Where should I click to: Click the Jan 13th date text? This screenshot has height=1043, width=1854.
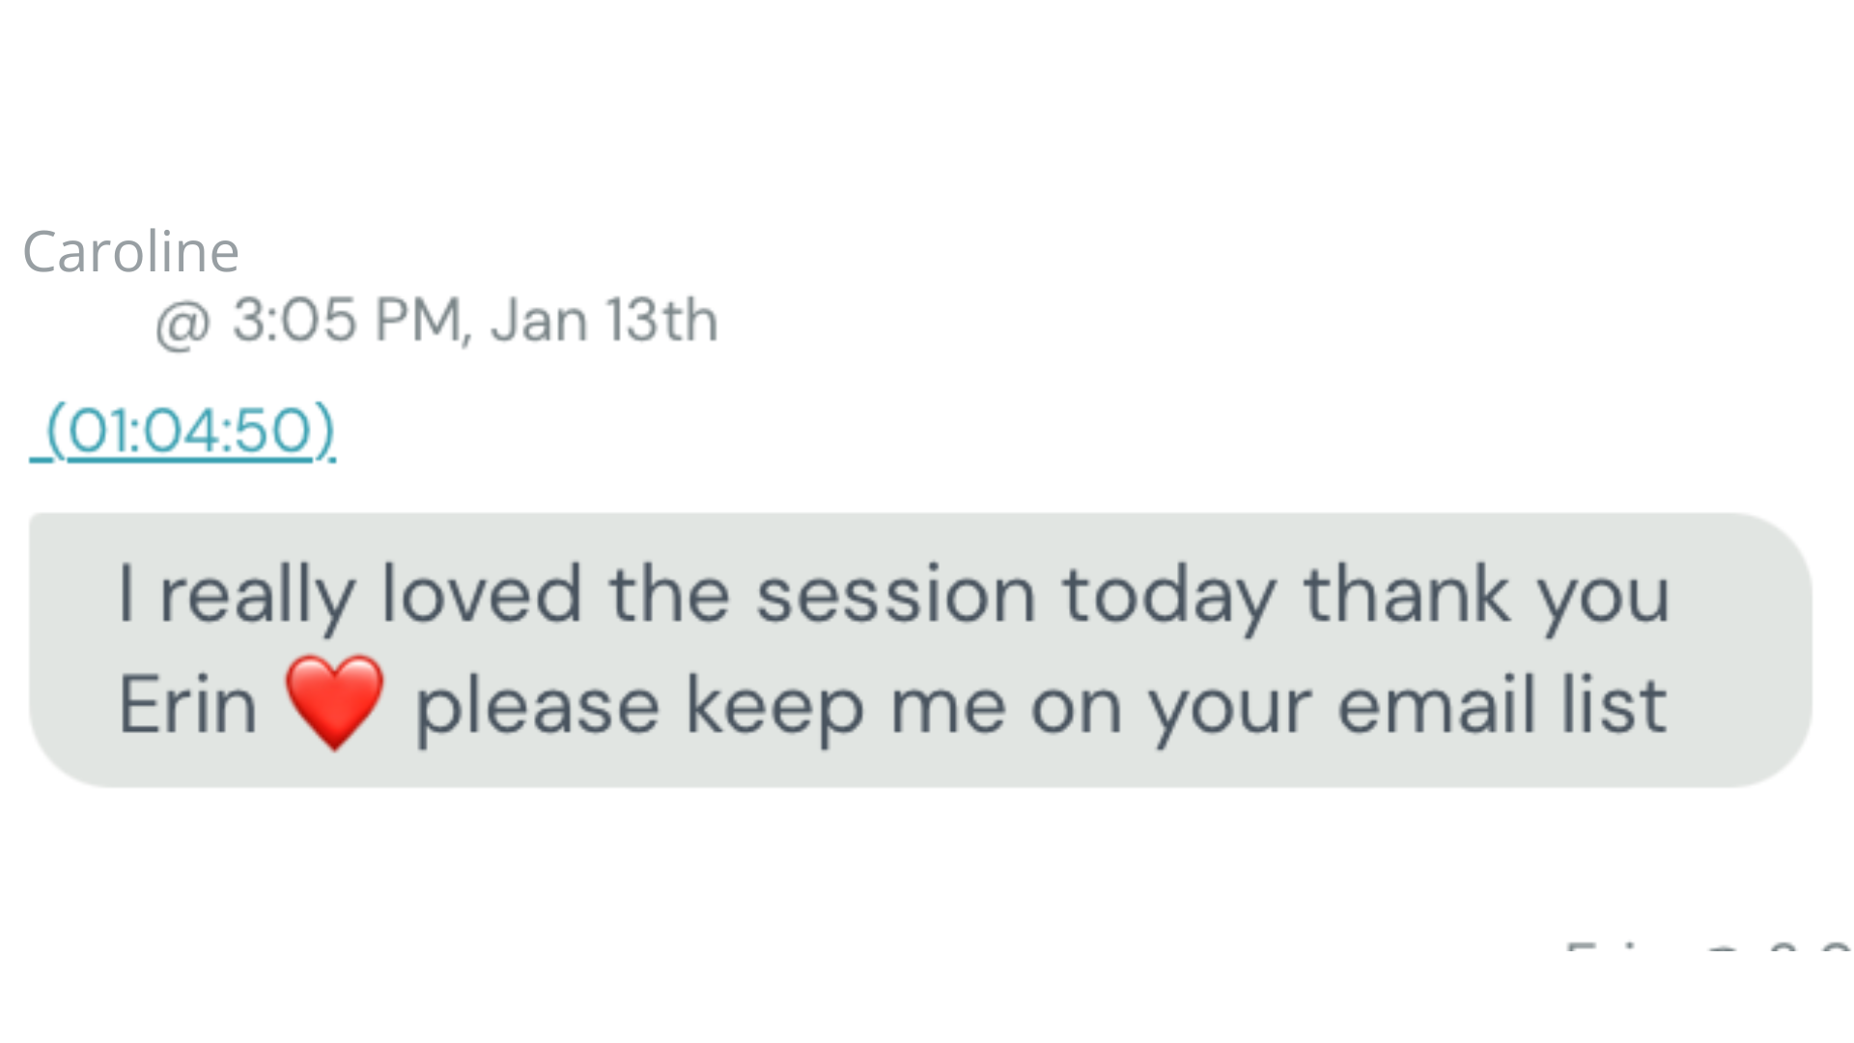(604, 320)
